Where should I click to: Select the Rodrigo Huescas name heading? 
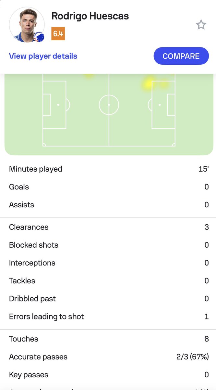click(x=90, y=16)
